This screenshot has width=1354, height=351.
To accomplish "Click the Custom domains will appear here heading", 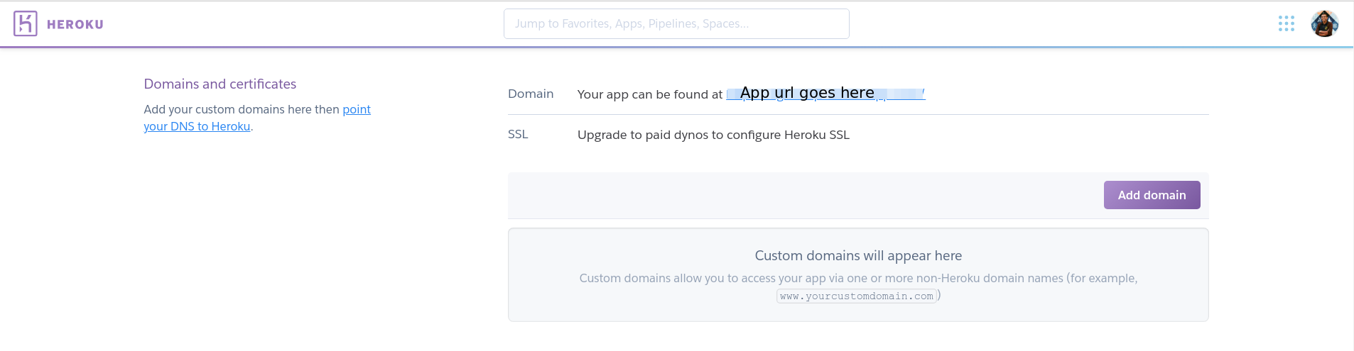I will point(857,256).
